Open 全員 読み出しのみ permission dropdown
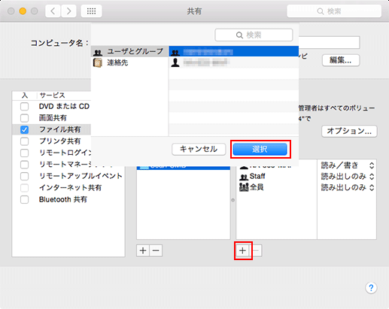The image size is (389, 309). (x=348, y=187)
